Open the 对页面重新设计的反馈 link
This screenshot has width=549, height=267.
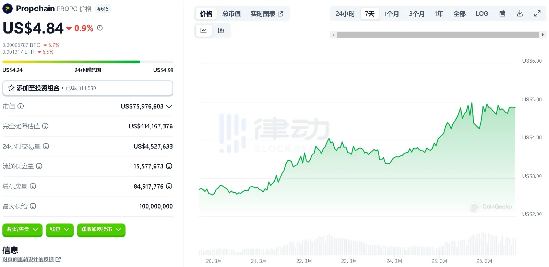click(x=28, y=259)
